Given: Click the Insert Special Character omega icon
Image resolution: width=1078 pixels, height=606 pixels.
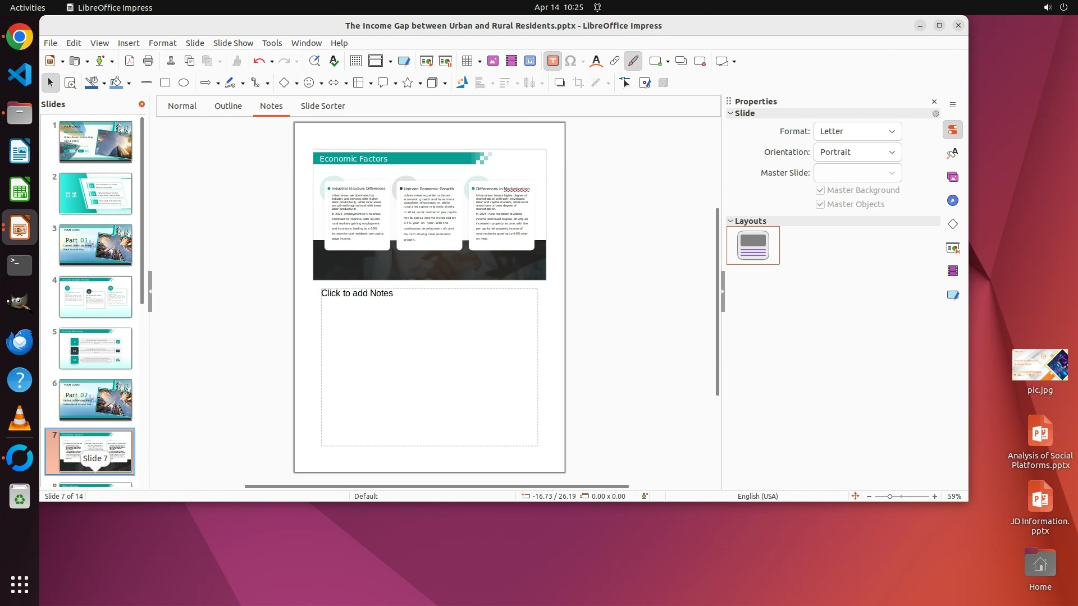Looking at the screenshot, I should click(x=570, y=61).
